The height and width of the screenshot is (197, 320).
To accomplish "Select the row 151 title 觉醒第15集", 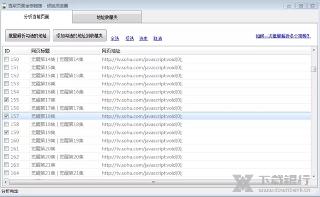I will pos(43,67).
